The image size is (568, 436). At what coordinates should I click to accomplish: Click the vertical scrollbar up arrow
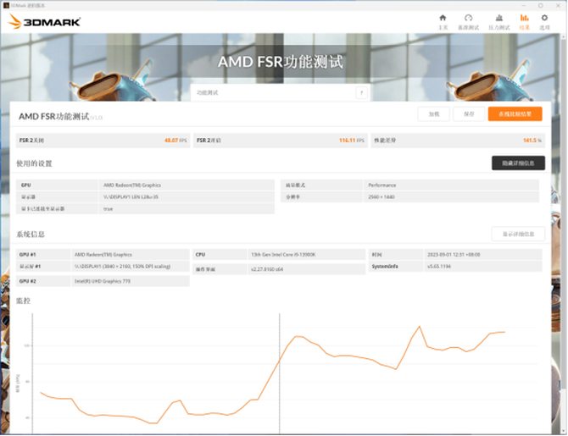564,36
